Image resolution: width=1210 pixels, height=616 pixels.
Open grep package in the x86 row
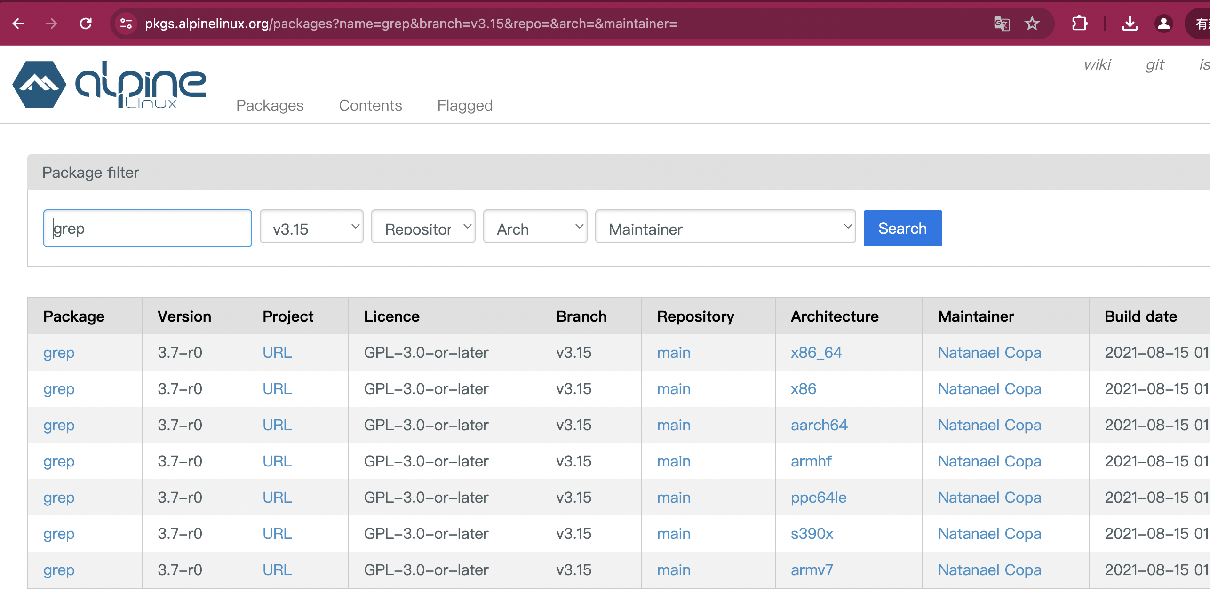coord(59,389)
